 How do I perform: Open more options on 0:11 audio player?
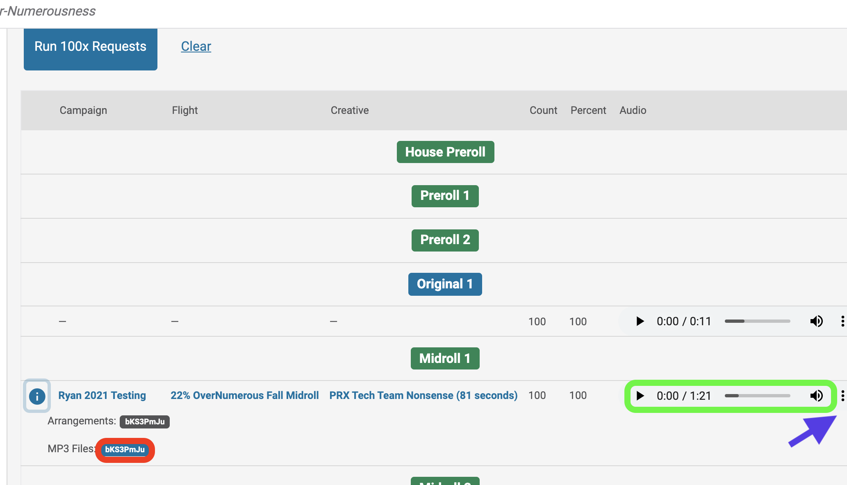tap(842, 321)
